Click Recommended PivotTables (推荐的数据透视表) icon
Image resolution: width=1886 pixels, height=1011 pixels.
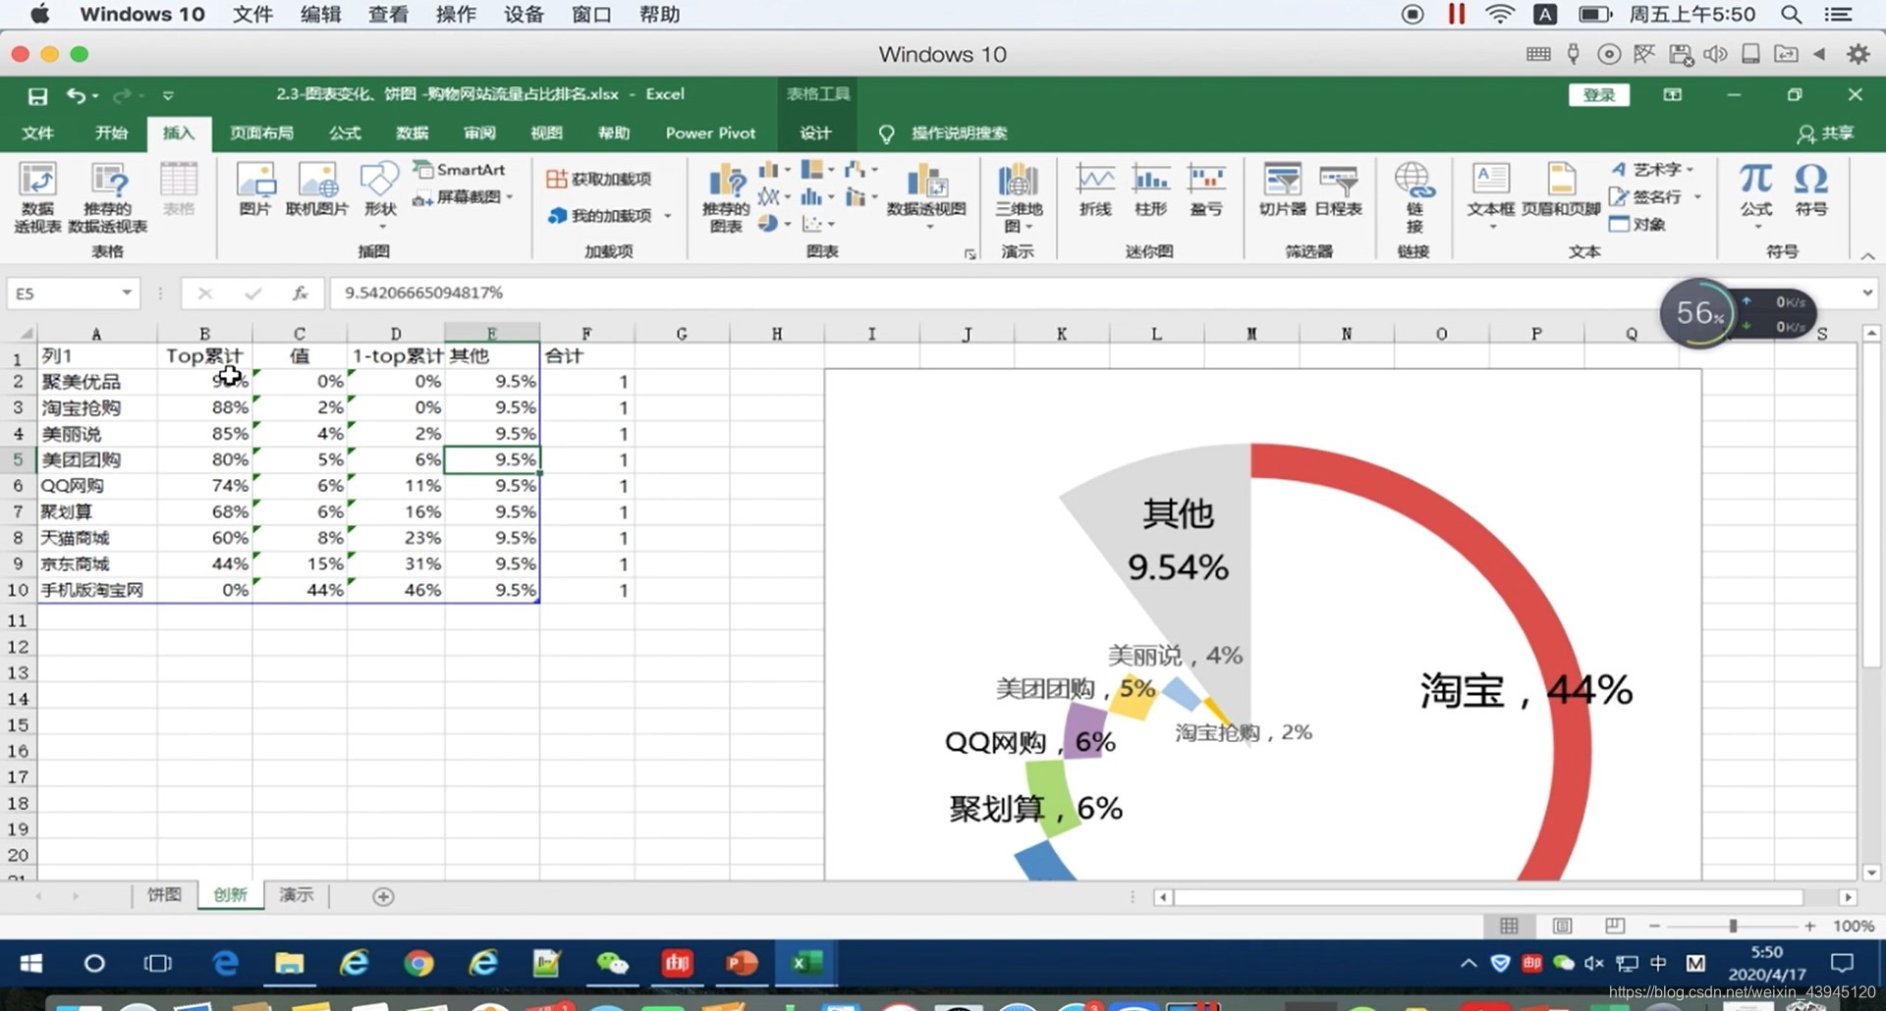click(108, 198)
